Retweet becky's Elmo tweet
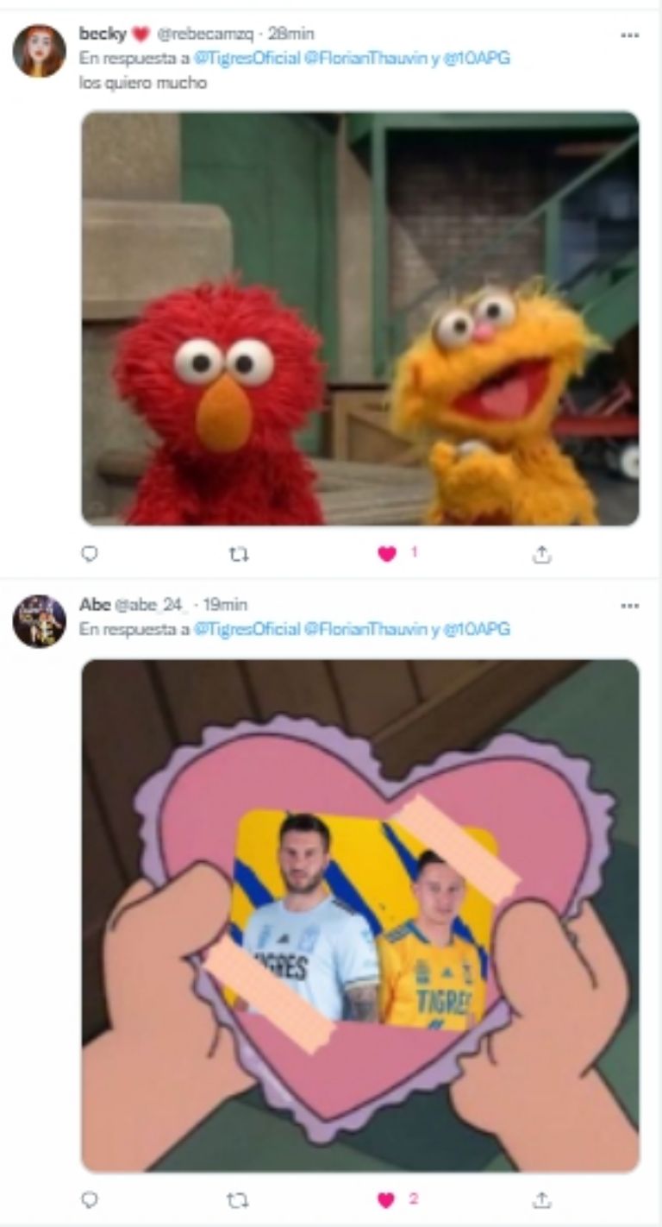This screenshot has width=662, height=1227. pyautogui.click(x=239, y=555)
